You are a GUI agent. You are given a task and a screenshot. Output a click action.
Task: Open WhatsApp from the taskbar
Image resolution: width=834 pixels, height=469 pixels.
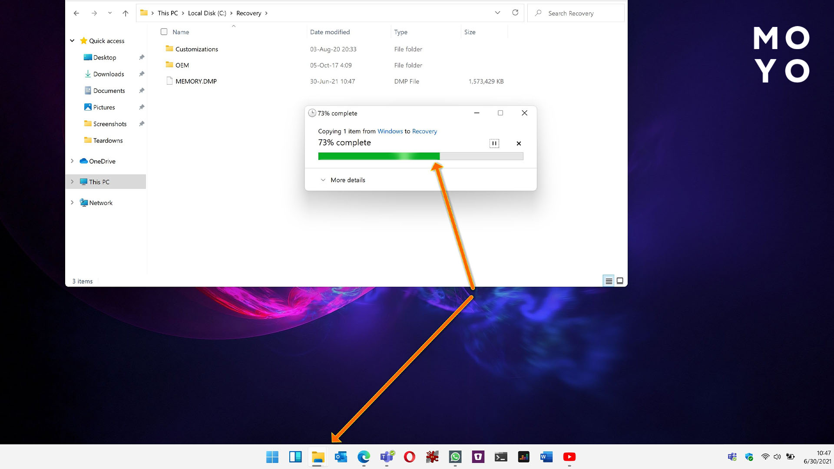(455, 457)
